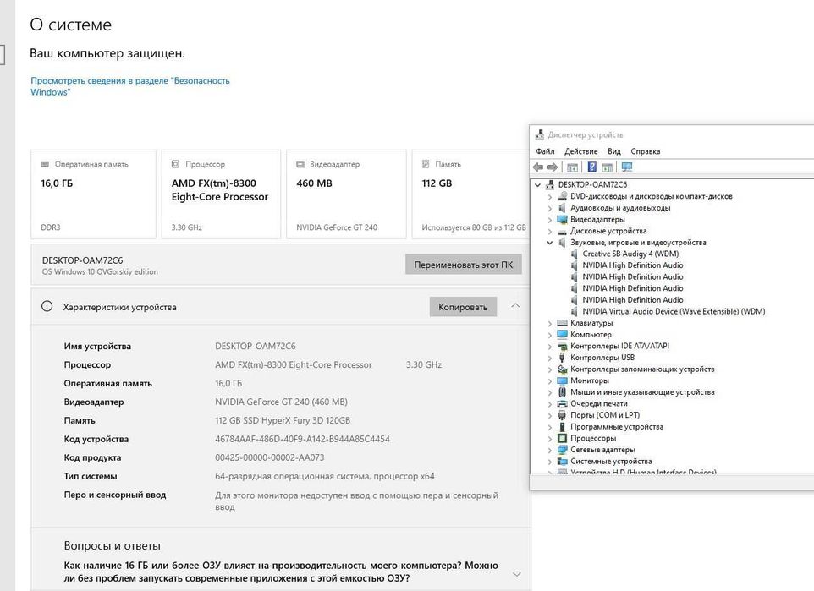Viewport: 814px width, 591px height.
Task: Select Процессоры tree item label
Action: click(x=593, y=438)
